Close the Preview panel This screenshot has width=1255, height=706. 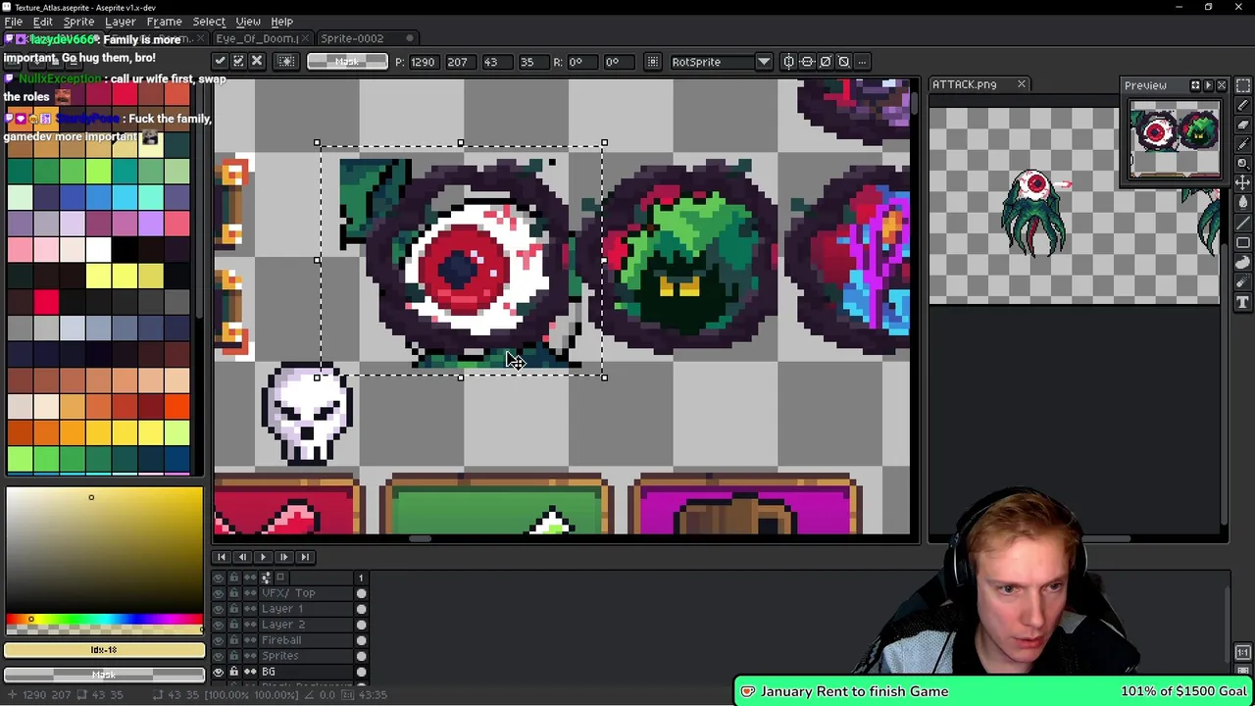pos(1222,85)
